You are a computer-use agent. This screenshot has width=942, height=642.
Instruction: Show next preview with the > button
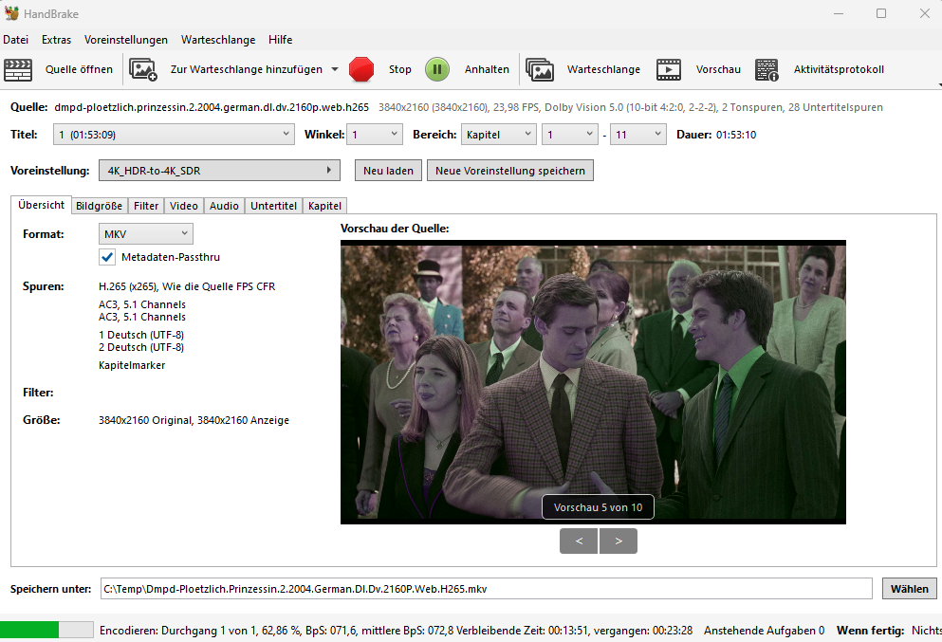619,541
